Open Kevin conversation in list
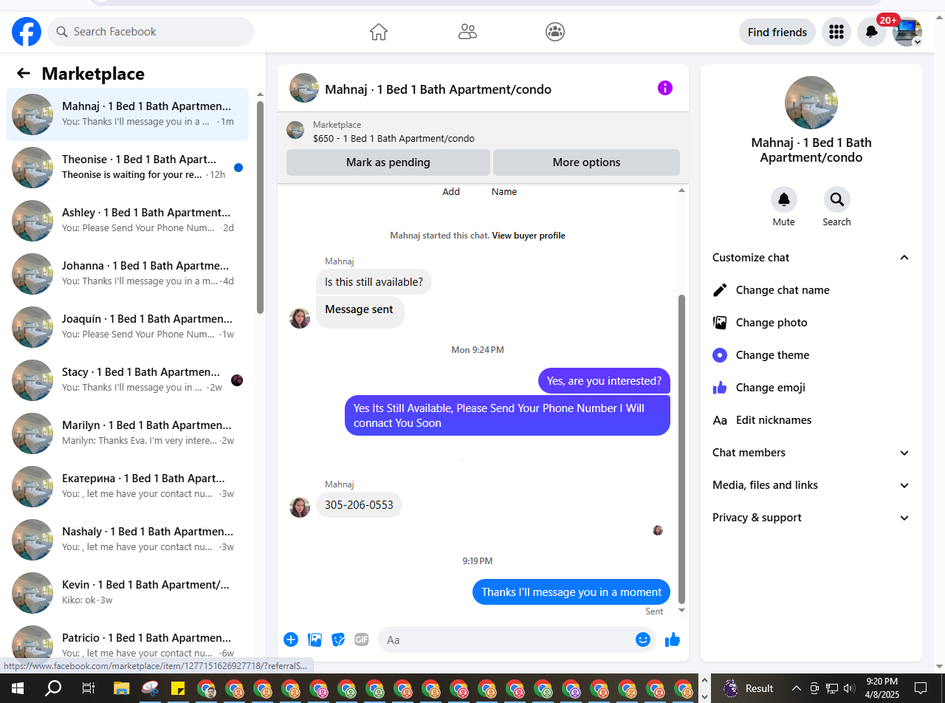 127,593
